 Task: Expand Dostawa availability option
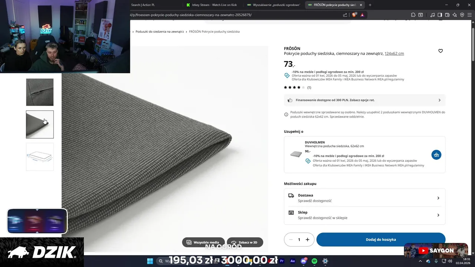click(x=364, y=198)
